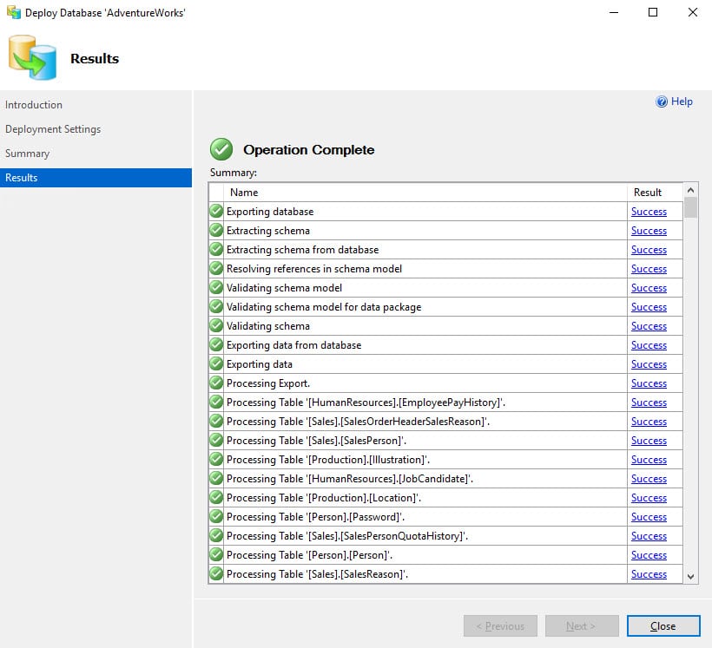Go to the Summary wizard page
The image size is (712, 648).
(27, 154)
